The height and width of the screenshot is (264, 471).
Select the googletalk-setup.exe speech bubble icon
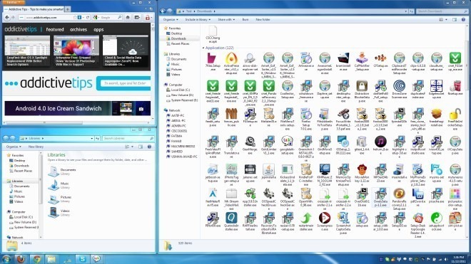coord(287,142)
